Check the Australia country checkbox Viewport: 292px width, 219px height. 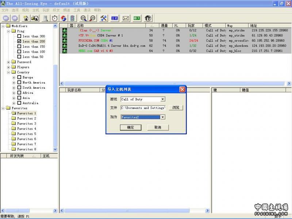19,103
